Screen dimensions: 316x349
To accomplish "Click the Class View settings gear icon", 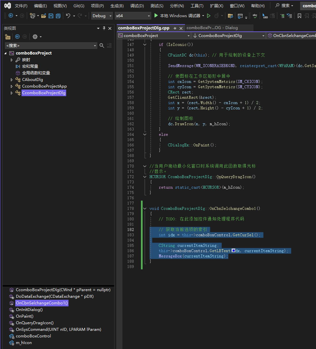I will click(35, 37).
